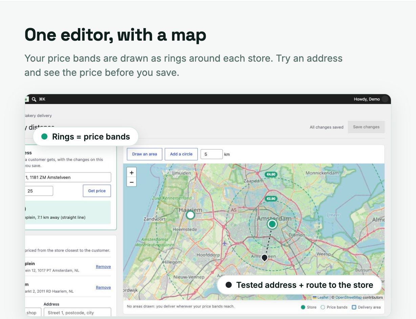Viewport: 416px width, 319px height.
Task: Zoom in the map with plus button
Action: tap(132, 173)
